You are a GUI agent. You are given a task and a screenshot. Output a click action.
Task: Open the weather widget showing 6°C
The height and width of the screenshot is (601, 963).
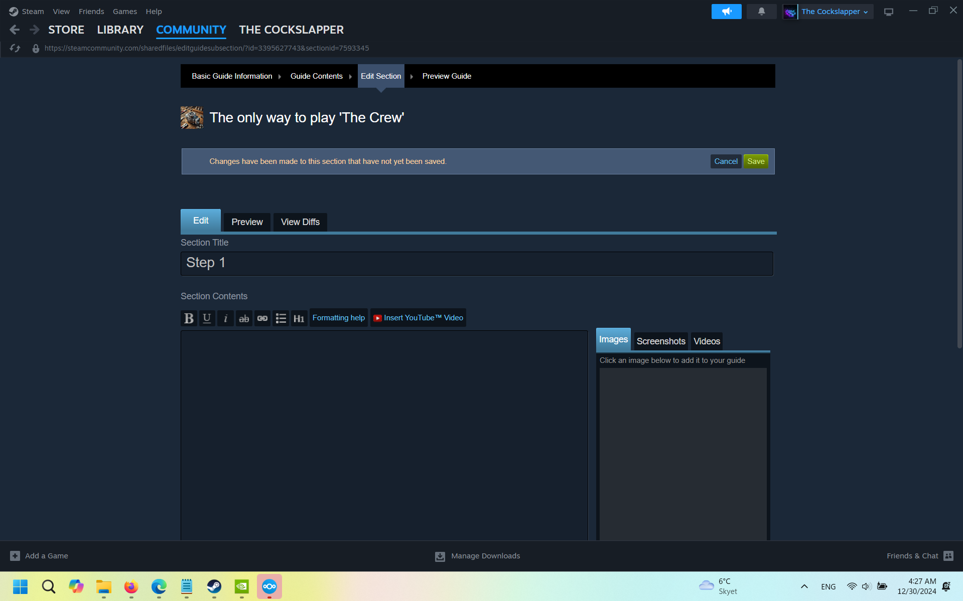pos(718,586)
